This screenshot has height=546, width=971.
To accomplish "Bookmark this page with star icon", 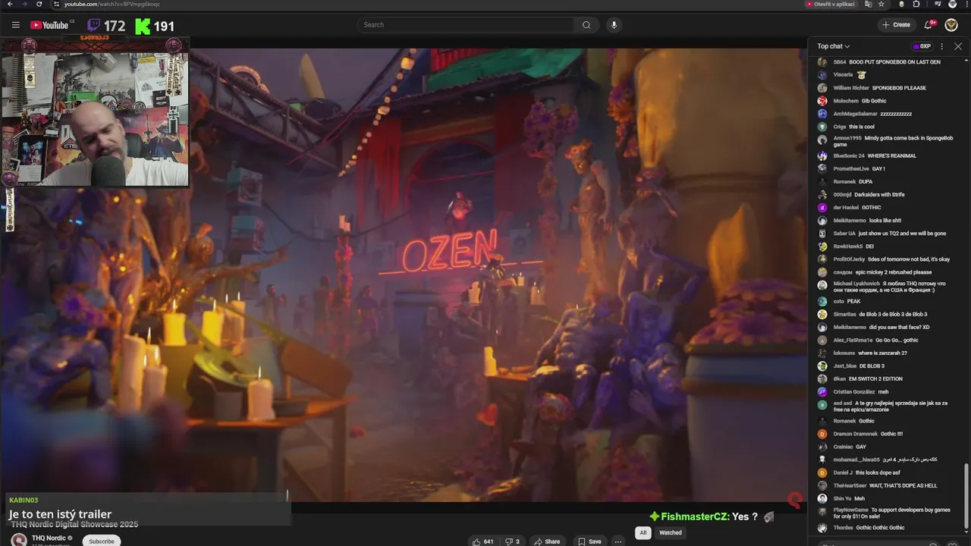I will pyautogui.click(x=881, y=4).
